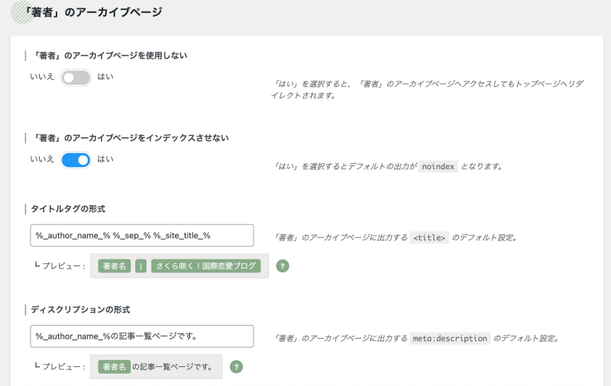Focus the ディスクリプションの形式 input field

point(142,336)
